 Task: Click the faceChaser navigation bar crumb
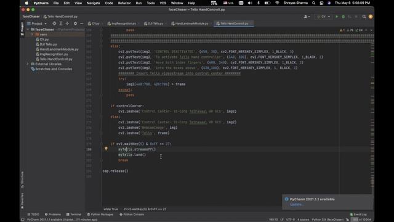point(31,17)
